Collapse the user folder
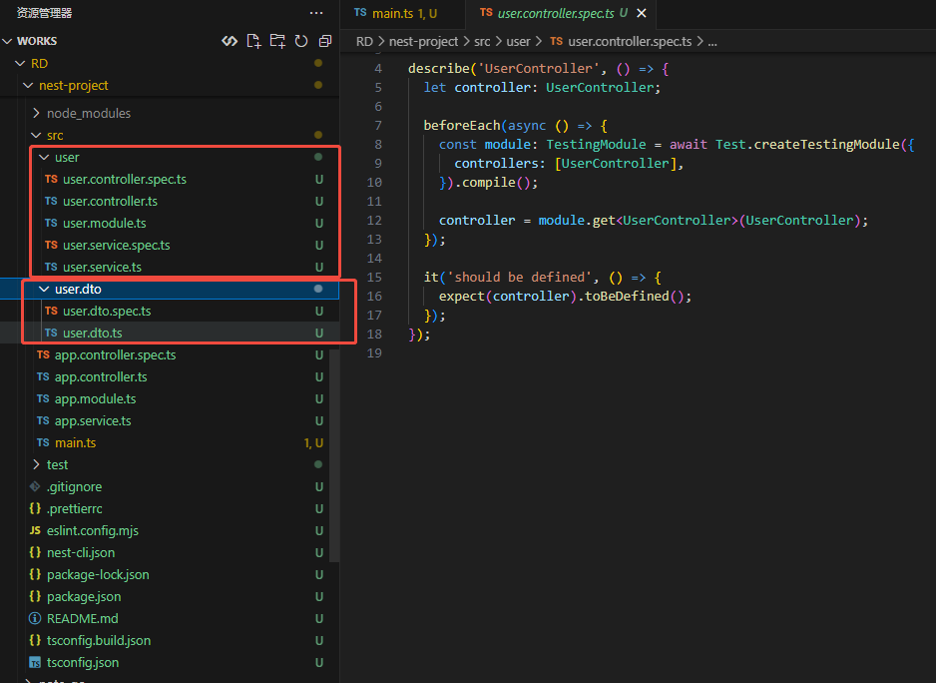This screenshot has height=683, width=936. tap(66, 157)
